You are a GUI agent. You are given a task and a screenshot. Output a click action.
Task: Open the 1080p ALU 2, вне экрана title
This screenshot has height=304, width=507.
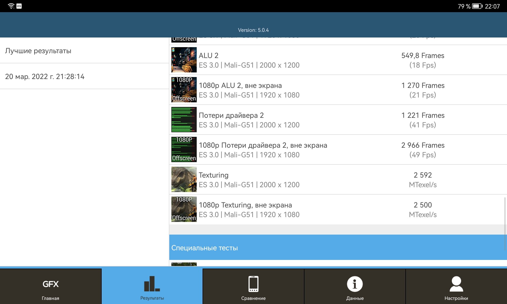pyautogui.click(x=240, y=85)
